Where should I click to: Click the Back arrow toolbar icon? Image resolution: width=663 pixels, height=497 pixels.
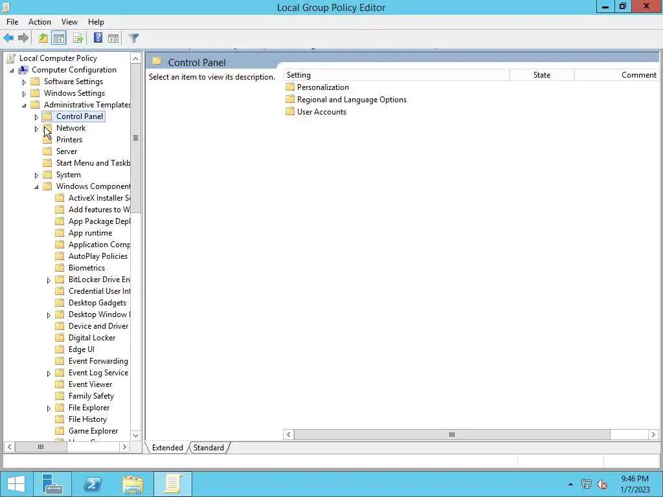tap(8, 38)
